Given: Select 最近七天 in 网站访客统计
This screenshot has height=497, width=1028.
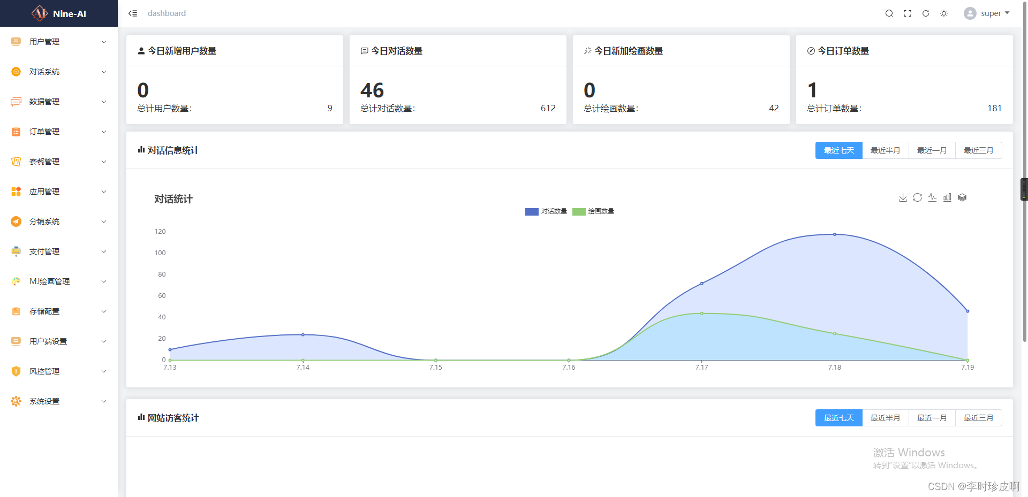Looking at the screenshot, I should click(839, 418).
